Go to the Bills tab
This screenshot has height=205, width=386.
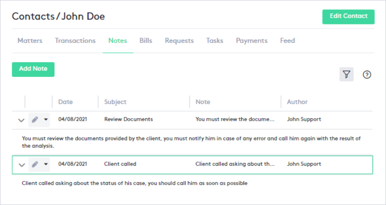click(146, 41)
